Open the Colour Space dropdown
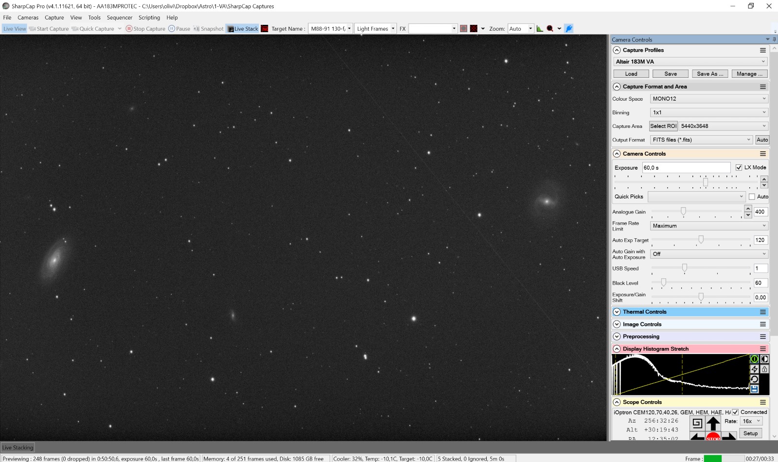 708,99
